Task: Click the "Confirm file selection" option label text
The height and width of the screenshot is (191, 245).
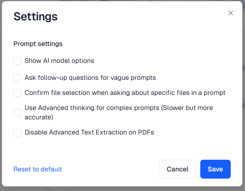Action: coord(125,93)
